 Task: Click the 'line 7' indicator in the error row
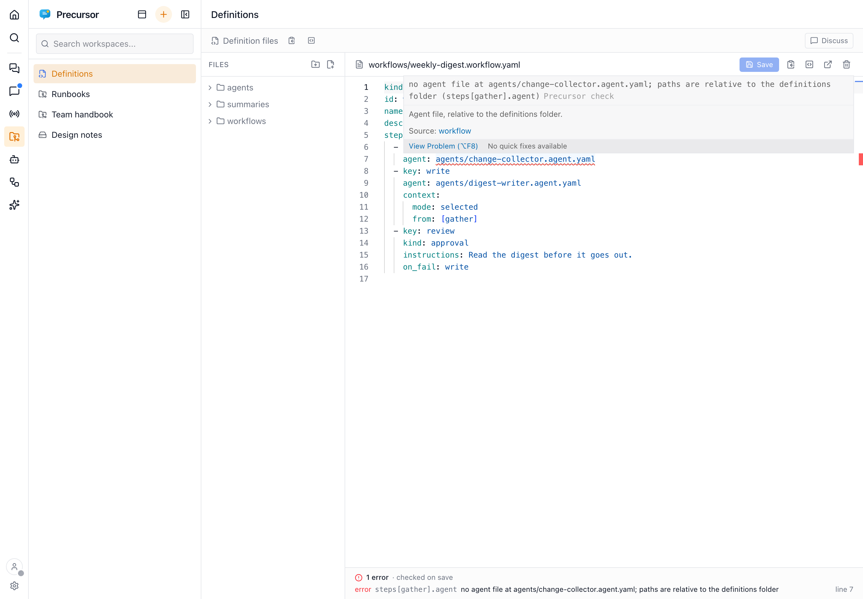(844, 589)
